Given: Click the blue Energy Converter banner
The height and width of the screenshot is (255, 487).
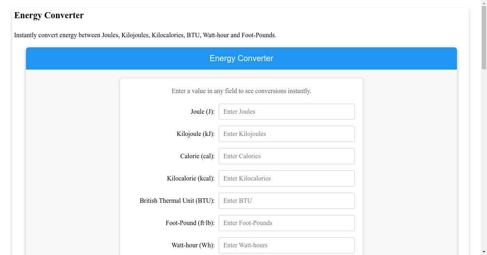Looking at the screenshot, I should pos(241,58).
